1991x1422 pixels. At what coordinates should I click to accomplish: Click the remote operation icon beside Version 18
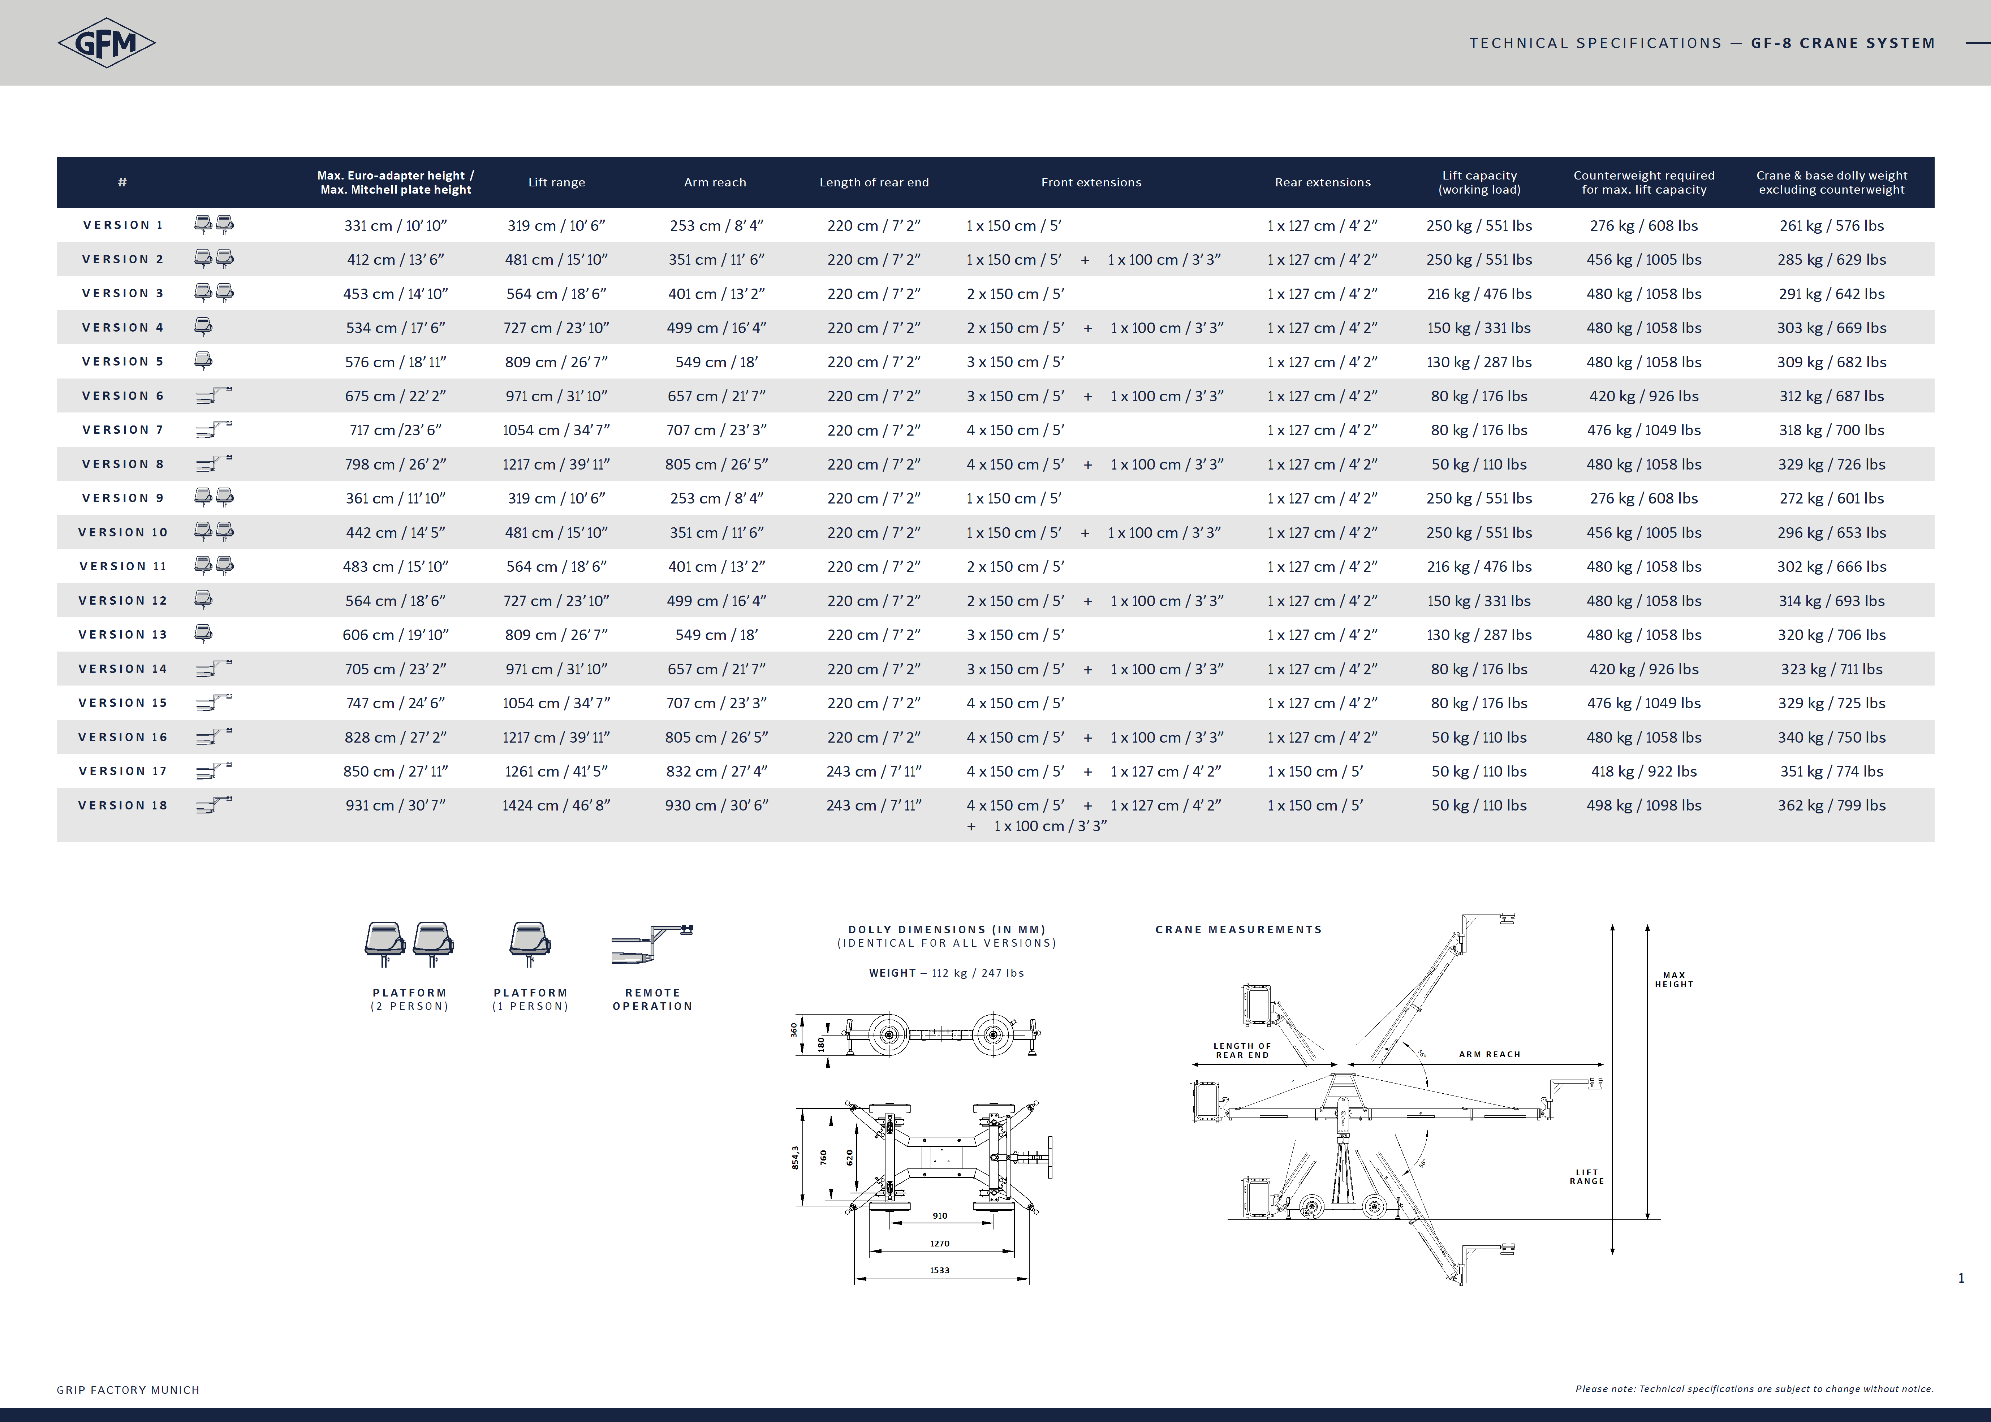tap(214, 805)
